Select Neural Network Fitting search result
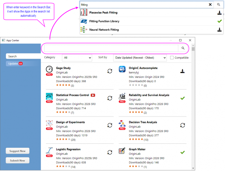 (151, 30)
